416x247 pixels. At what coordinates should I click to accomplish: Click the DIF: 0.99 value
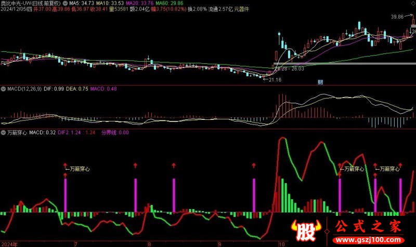54,89
